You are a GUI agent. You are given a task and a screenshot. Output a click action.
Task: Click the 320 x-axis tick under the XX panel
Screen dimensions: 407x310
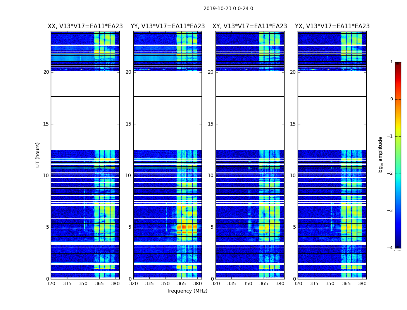[x=51, y=284]
